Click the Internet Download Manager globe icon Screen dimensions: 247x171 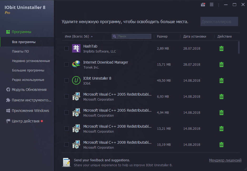pyautogui.click(x=76, y=64)
